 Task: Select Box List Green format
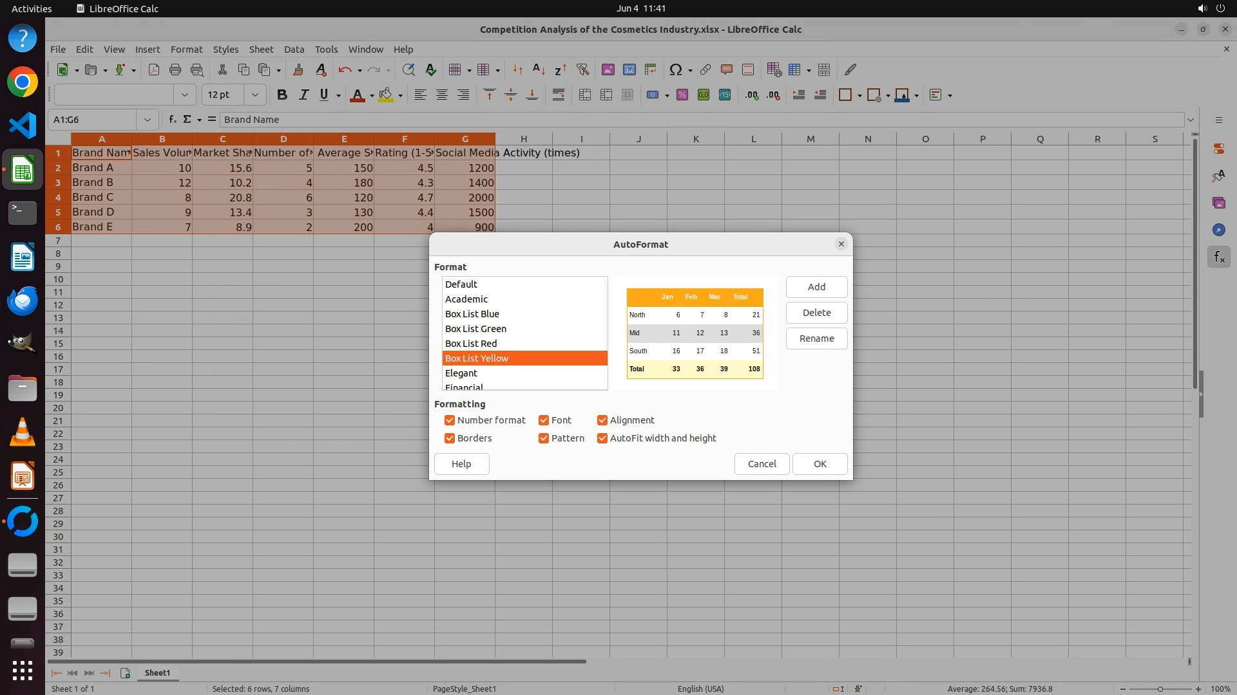point(475,329)
